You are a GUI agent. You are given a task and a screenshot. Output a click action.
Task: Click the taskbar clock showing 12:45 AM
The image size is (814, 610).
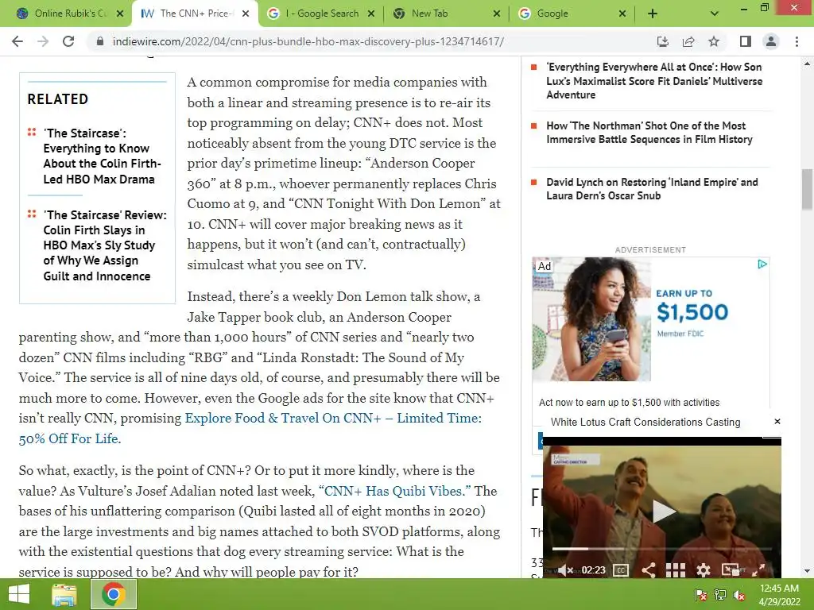[779, 594]
